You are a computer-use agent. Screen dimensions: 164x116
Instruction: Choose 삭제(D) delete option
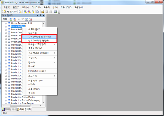click(40, 84)
